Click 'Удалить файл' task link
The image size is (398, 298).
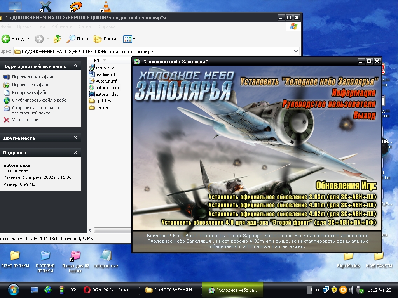[x=26, y=120]
